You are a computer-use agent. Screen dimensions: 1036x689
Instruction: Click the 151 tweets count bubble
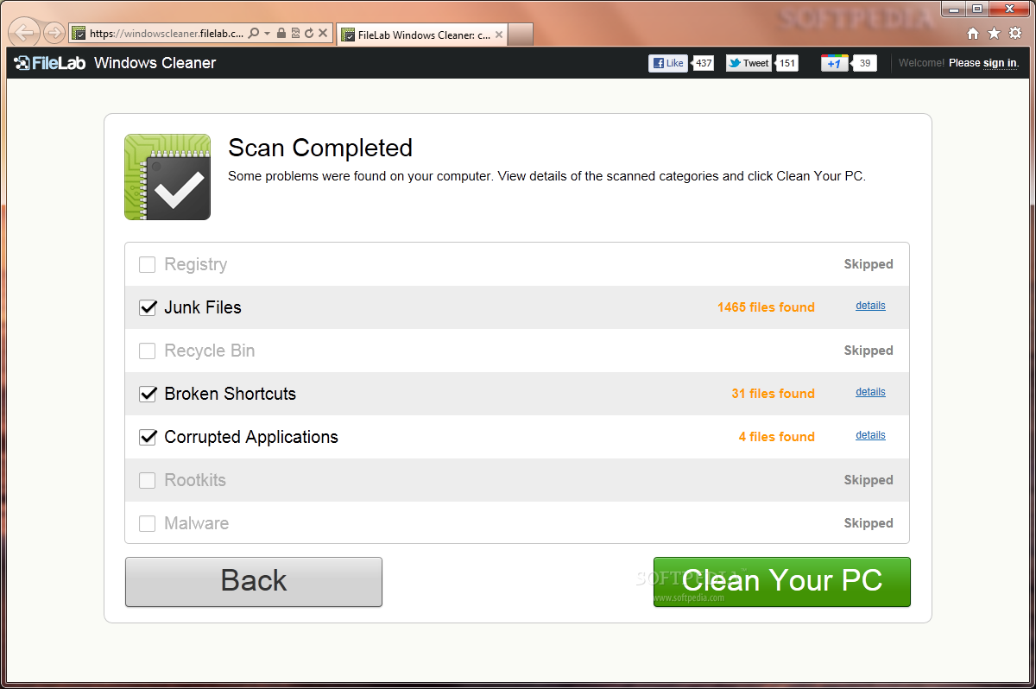coord(786,63)
